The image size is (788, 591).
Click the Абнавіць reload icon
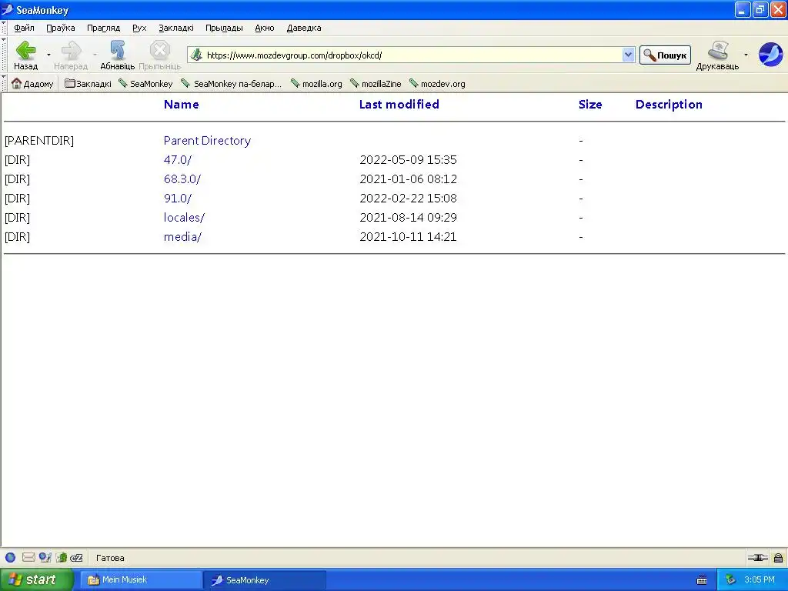pos(117,50)
